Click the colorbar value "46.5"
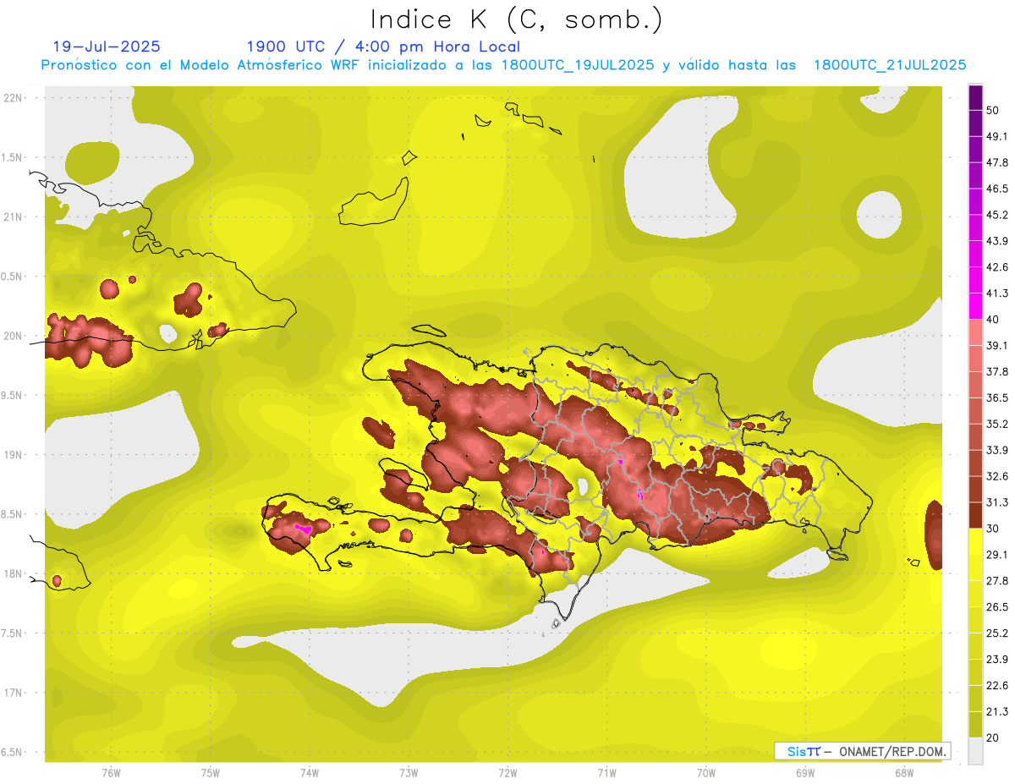1015x784 pixels. pos(997,189)
